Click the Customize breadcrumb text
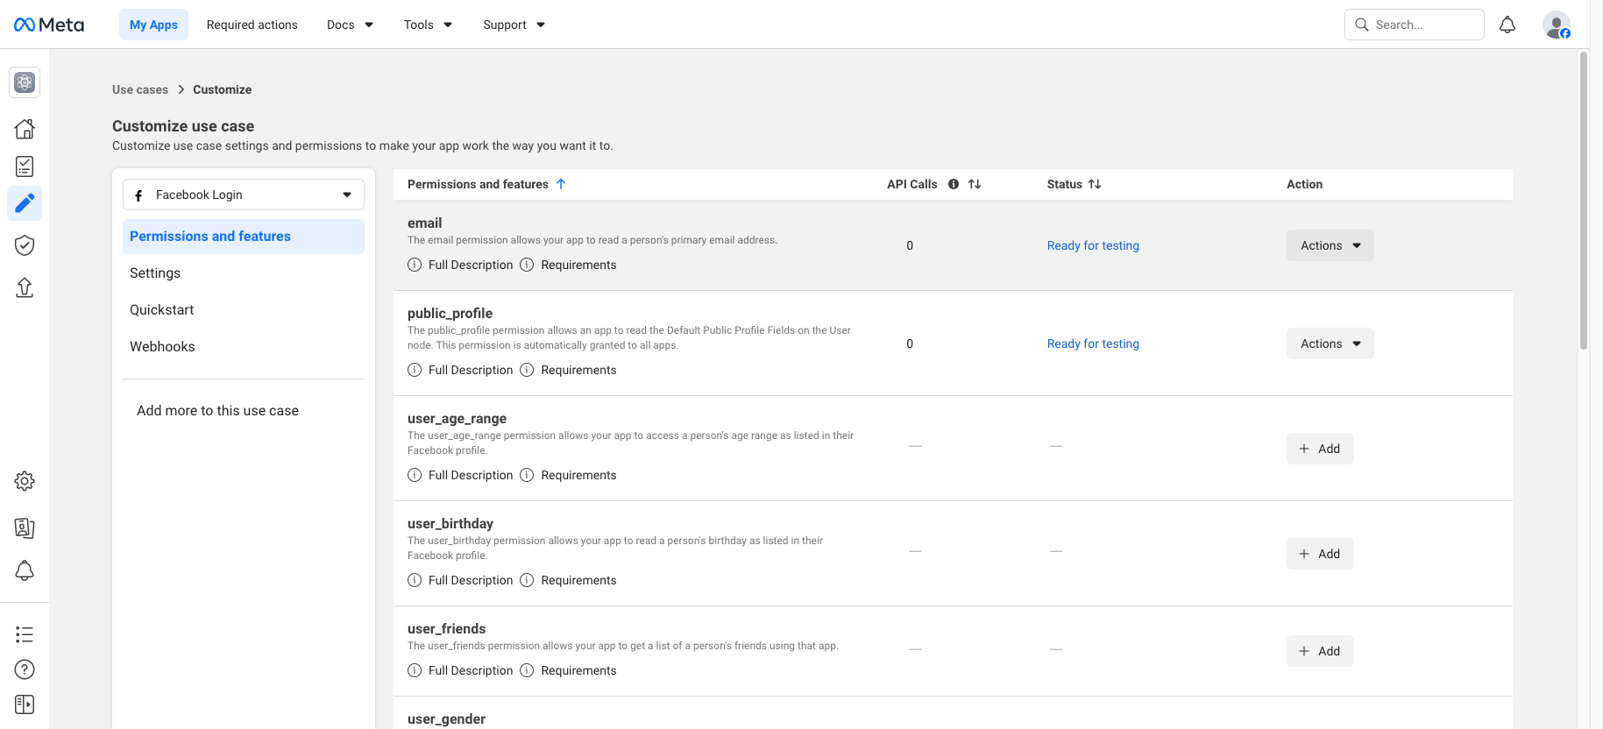The height and width of the screenshot is (729, 1603). point(222,89)
